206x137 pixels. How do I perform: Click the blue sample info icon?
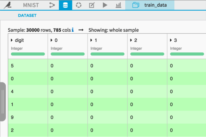tap(73, 30)
